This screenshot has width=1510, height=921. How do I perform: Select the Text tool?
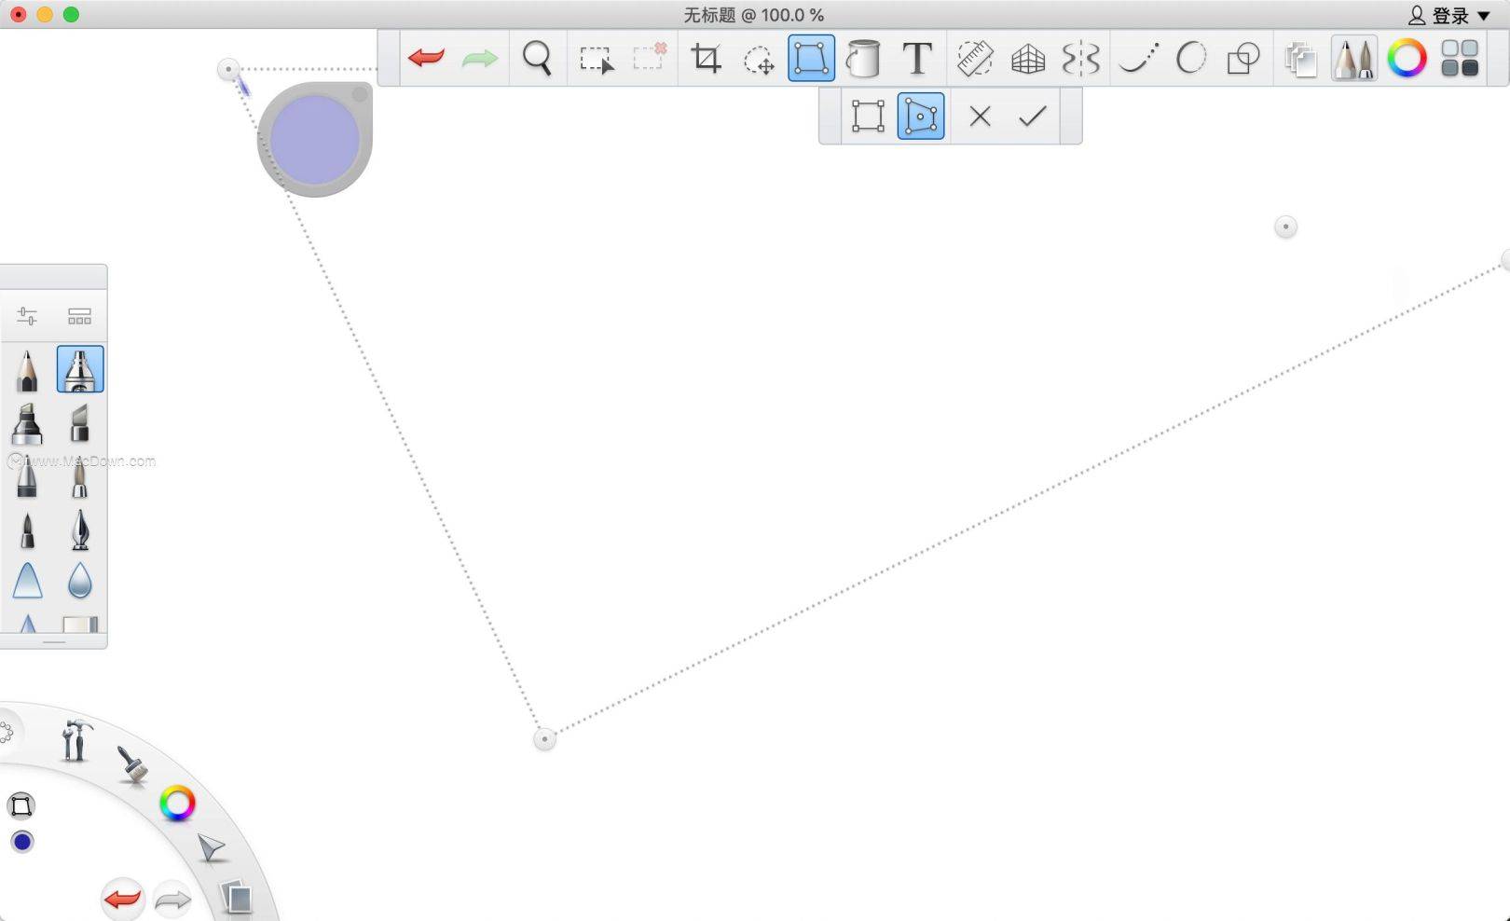coord(918,58)
